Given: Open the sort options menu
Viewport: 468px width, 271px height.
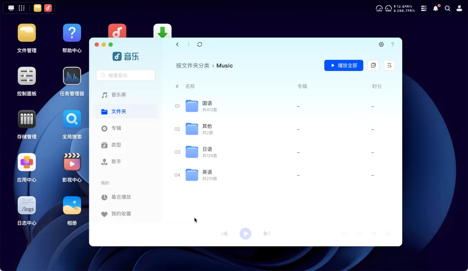Looking at the screenshot, I should pos(389,66).
